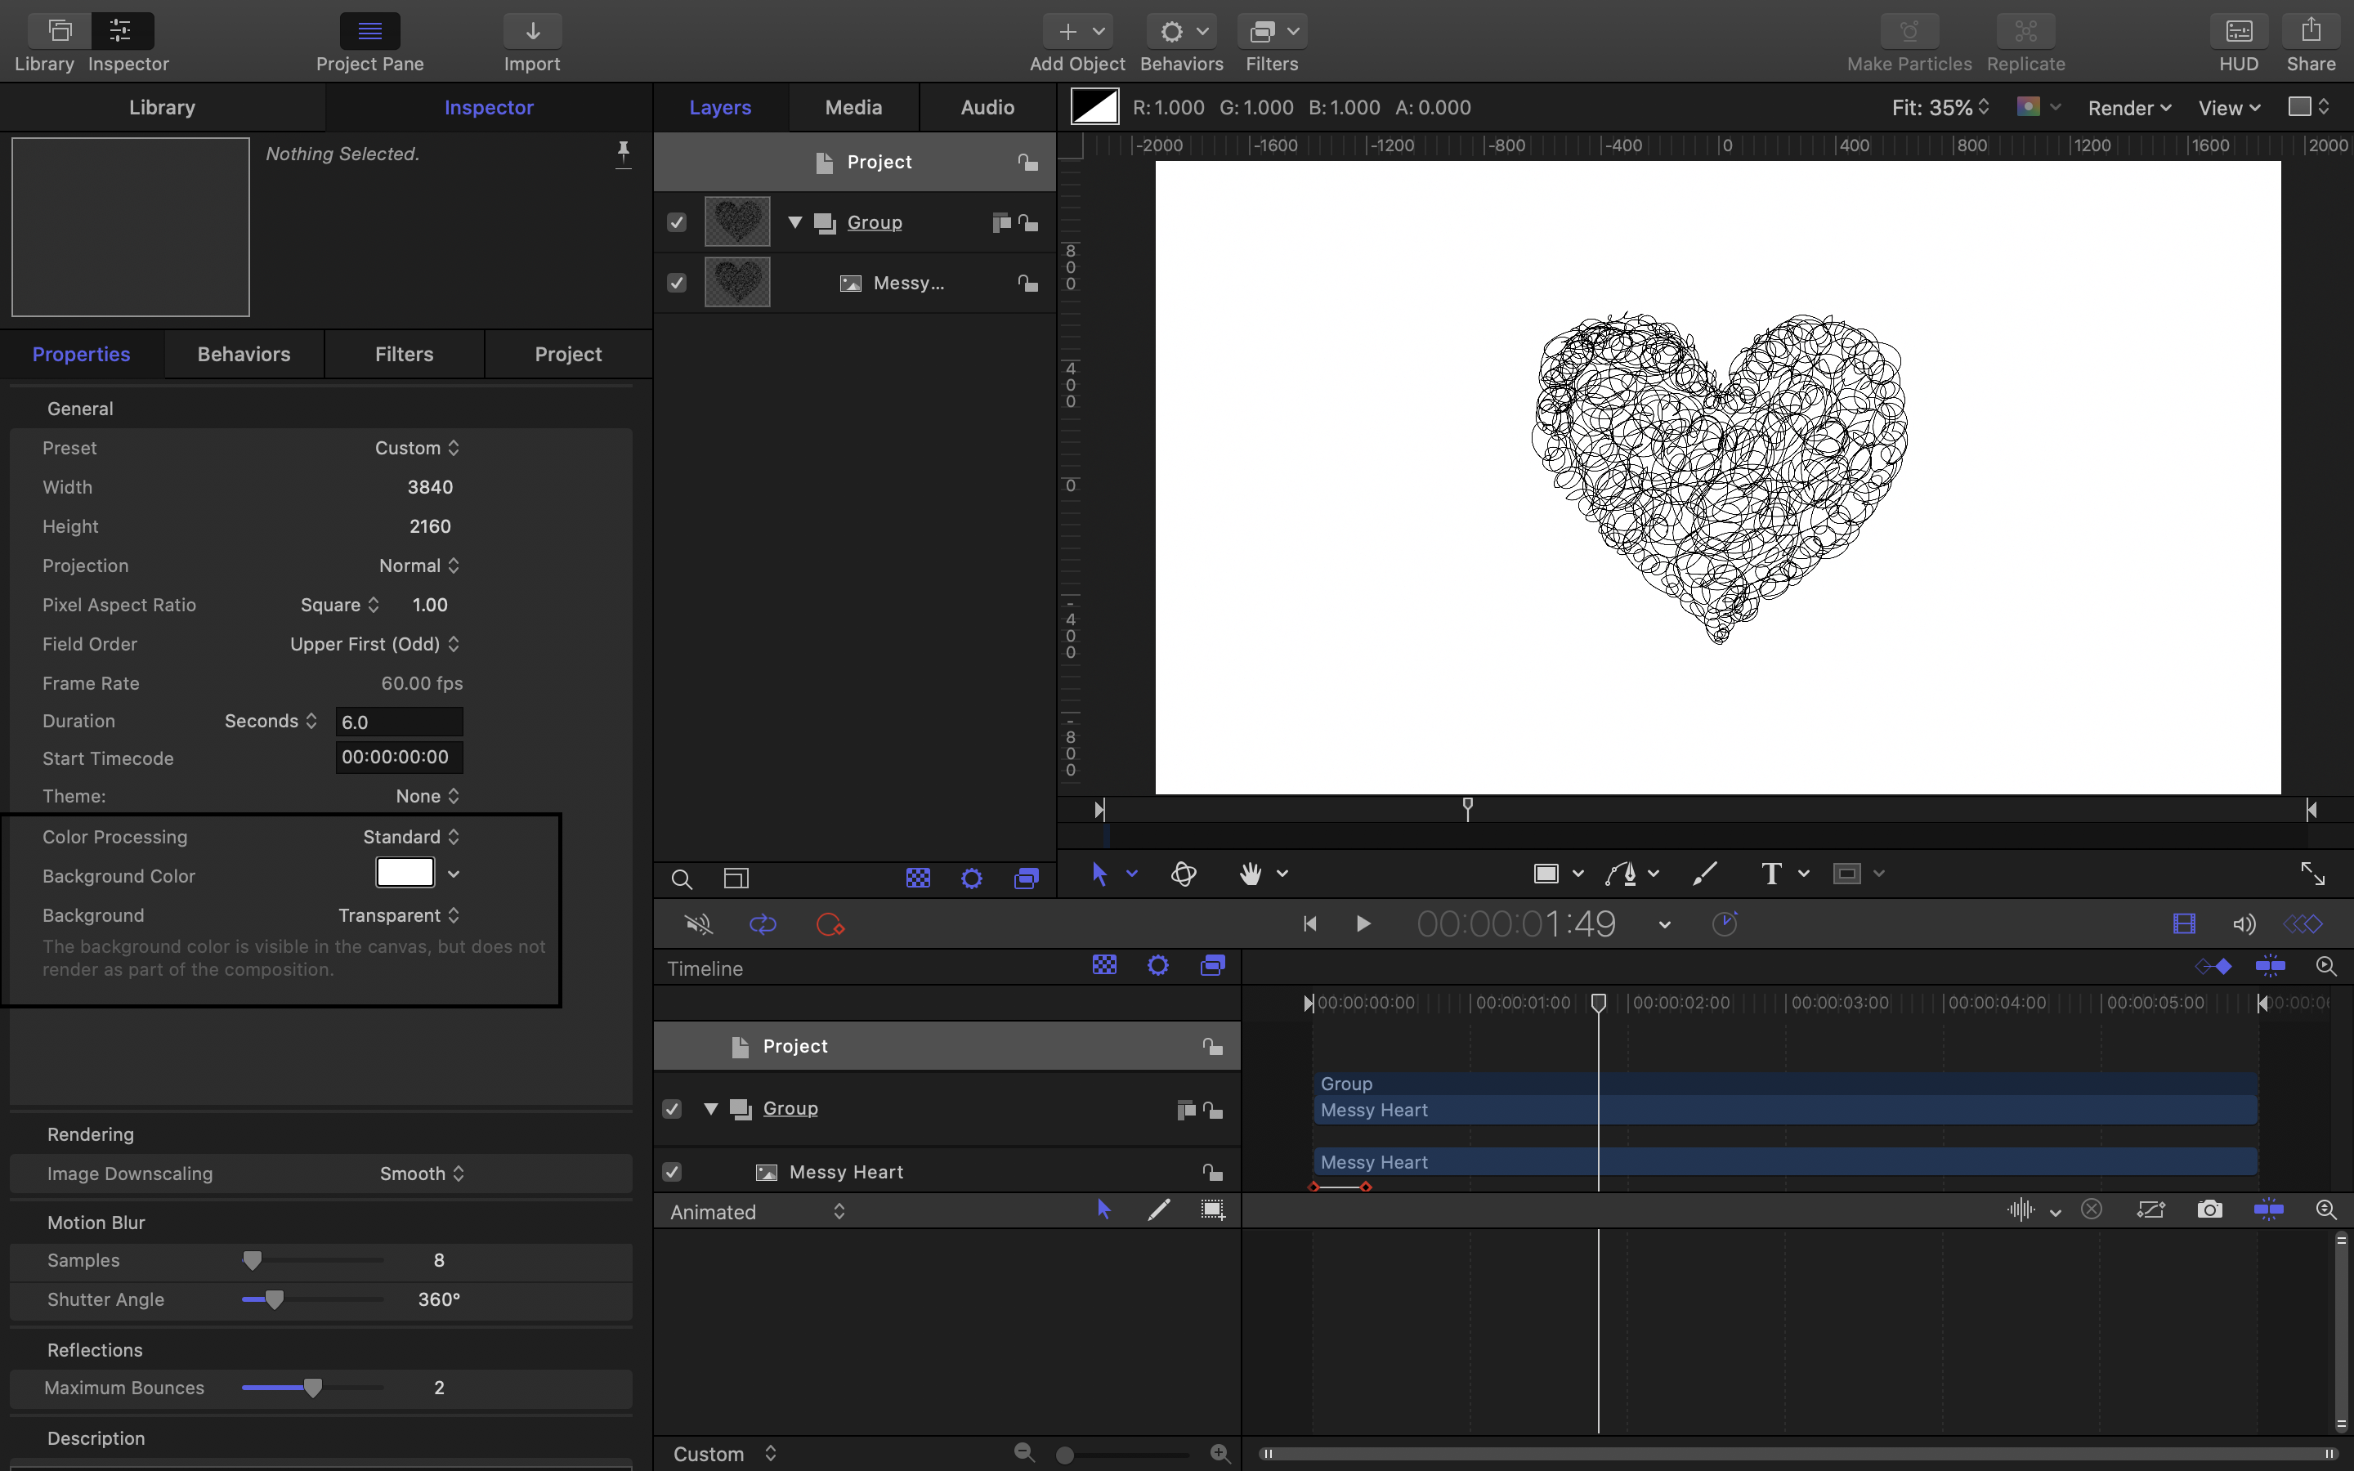The height and width of the screenshot is (1471, 2354).
Task: Select the 3D Transform tool
Action: pyautogui.click(x=1183, y=874)
